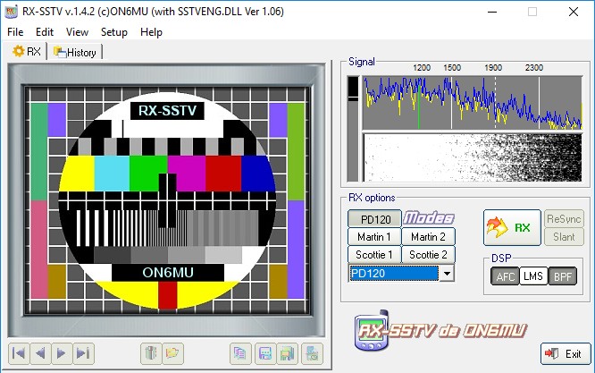
Task: Toggle the AFC DSP option
Action: click(505, 276)
